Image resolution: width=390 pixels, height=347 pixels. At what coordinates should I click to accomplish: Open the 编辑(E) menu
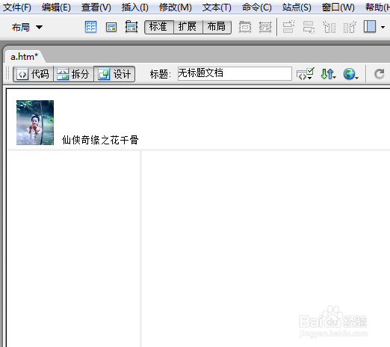point(56,7)
